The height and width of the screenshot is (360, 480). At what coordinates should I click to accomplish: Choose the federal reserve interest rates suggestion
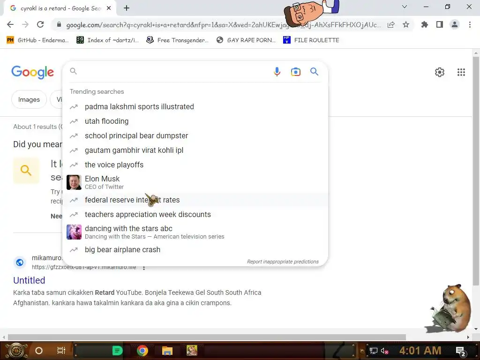point(195,200)
